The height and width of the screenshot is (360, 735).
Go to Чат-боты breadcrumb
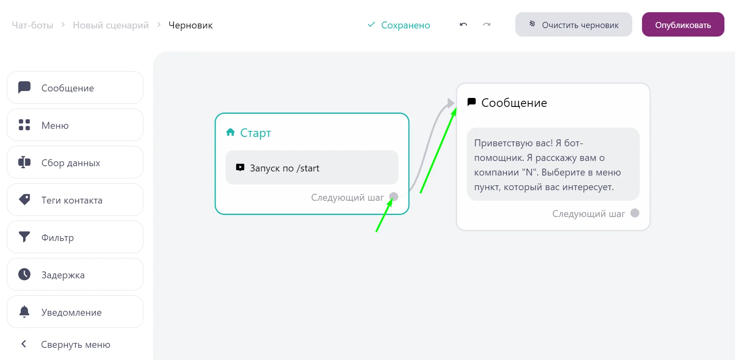(x=32, y=25)
